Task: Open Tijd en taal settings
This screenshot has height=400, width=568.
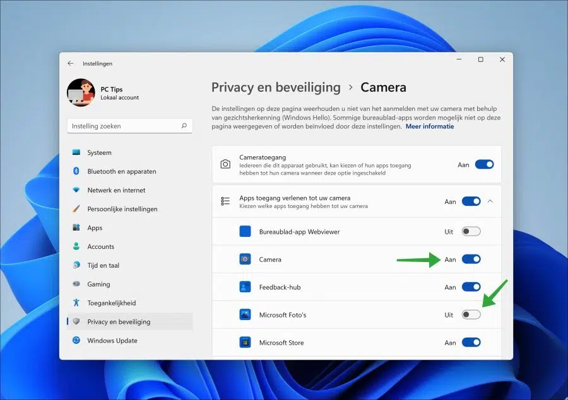Action: [129, 265]
